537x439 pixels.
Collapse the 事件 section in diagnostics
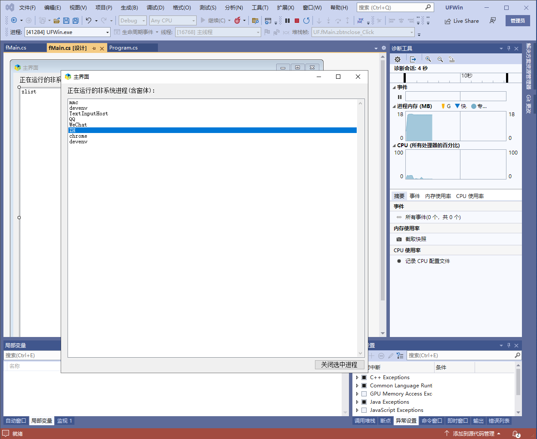pyautogui.click(x=394, y=87)
